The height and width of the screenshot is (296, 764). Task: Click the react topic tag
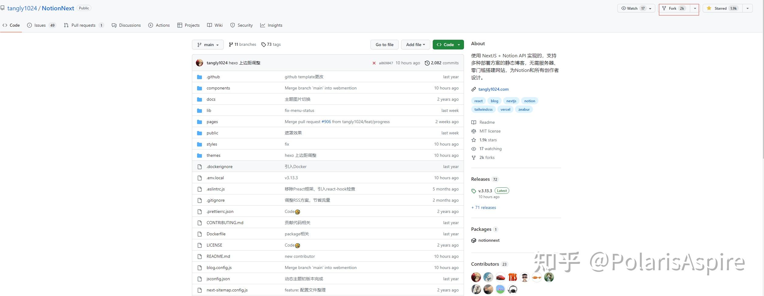(x=479, y=101)
